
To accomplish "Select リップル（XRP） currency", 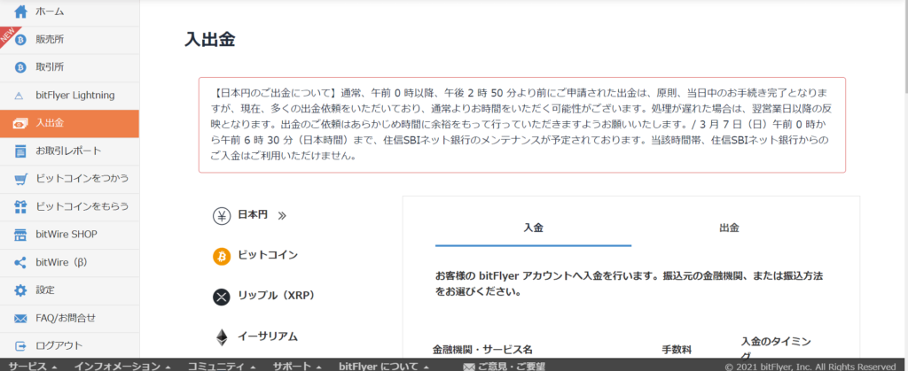I will click(276, 296).
